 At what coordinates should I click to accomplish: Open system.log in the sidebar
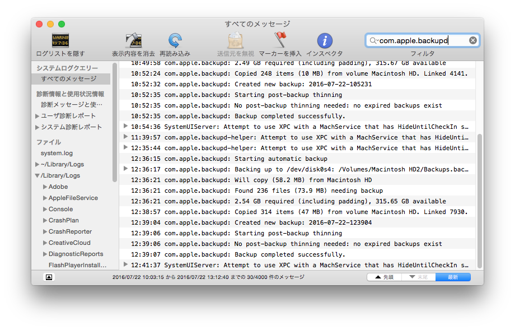[57, 153]
